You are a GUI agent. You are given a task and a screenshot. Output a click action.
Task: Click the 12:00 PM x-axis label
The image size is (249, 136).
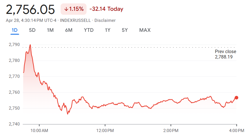(105, 131)
